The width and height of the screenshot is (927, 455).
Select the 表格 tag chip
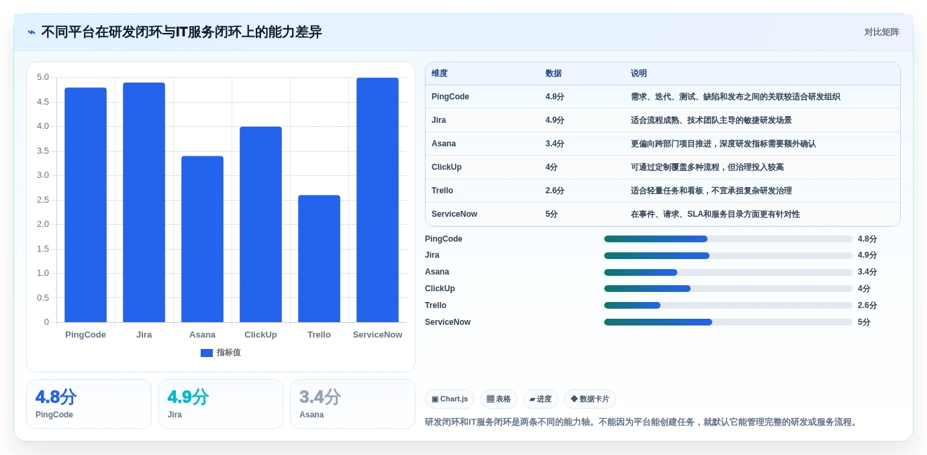click(x=499, y=399)
